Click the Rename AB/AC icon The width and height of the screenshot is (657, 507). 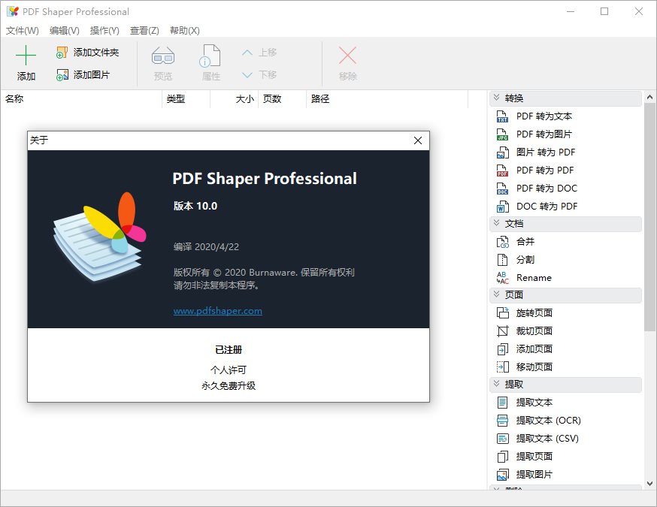tap(502, 278)
